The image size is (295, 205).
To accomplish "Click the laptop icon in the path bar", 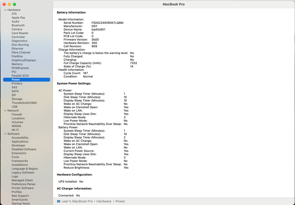I will 59,201.
